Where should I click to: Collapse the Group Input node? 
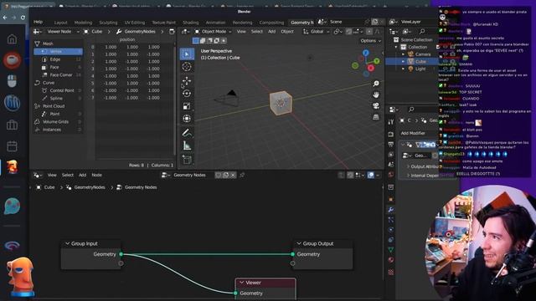click(x=67, y=243)
